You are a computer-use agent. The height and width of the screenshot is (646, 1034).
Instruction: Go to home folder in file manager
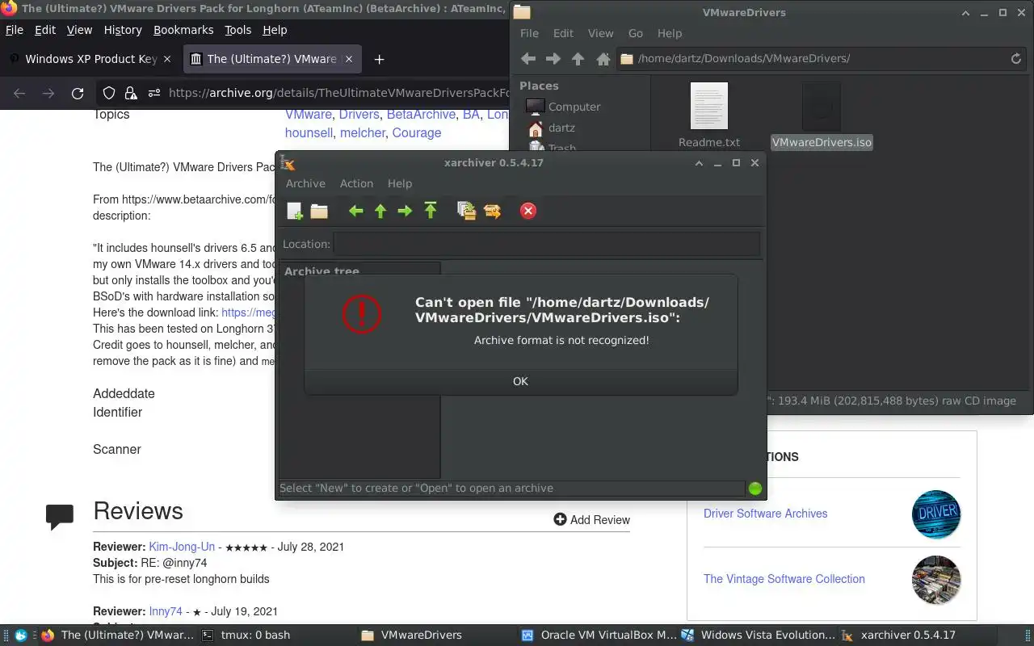[603, 58]
